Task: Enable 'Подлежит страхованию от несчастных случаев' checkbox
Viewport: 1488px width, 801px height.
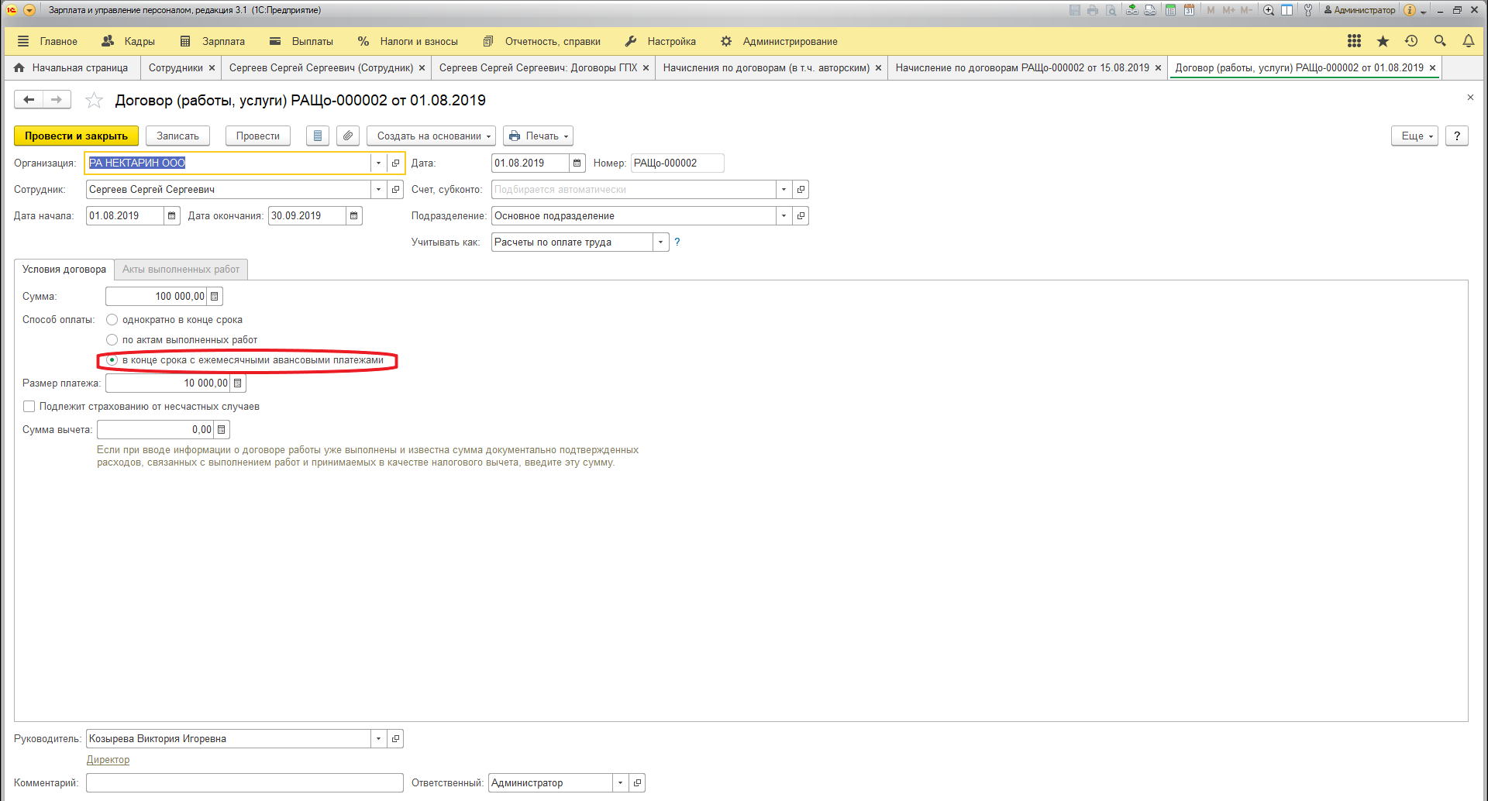Action: pos(29,407)
